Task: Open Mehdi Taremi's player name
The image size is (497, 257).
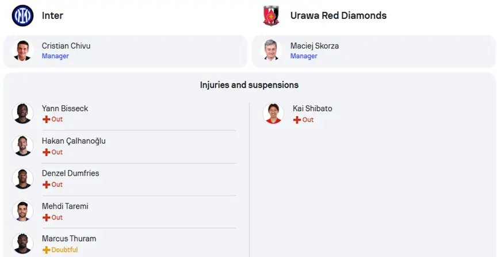Action: (65, 206)
